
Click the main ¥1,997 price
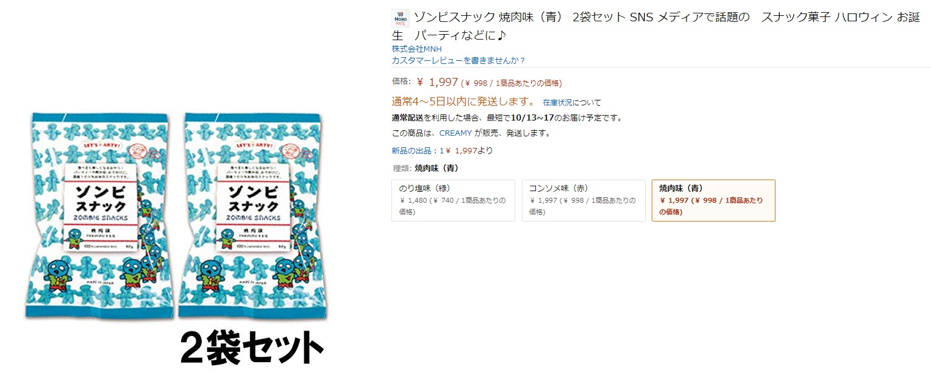[x=437, y=82]
